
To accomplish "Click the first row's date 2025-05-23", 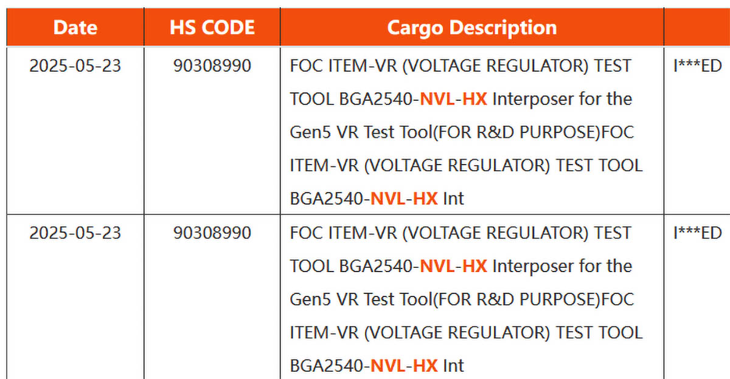I will pyautogui.click(x=75, y=66).
